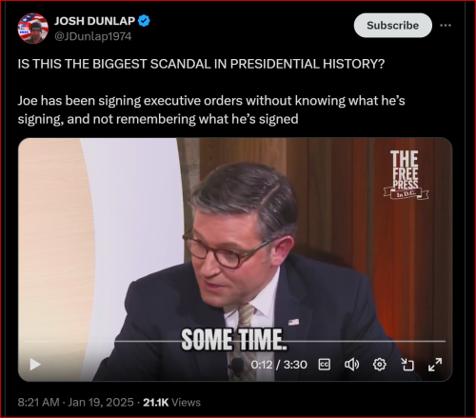This screenshot has height=418, width=476.
Task: Click the tweet headline about biggest scandal
Action: point(201,64)
